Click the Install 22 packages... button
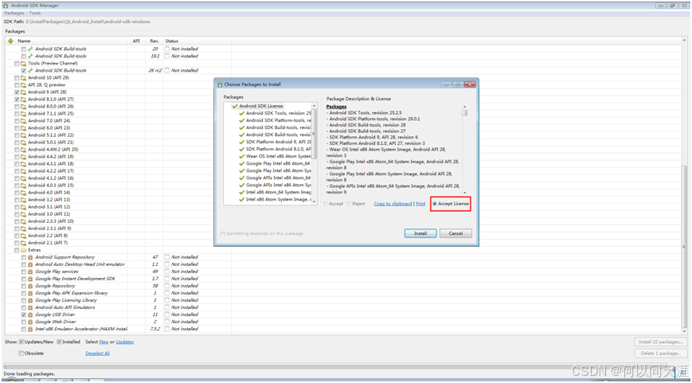The height and width of the screenshot is (383, 692). click(661, 342)
